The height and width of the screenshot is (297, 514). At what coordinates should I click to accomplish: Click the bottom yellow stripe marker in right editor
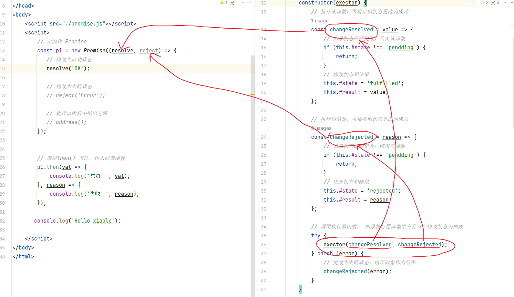(512, 286)
